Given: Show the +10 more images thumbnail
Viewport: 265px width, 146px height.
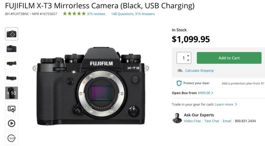Looking at the screenshot, I should coord(11,93).
